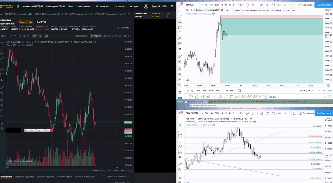
Task: Switch to Открытые ордера(2) tab
Action: [x=24, y=176]
